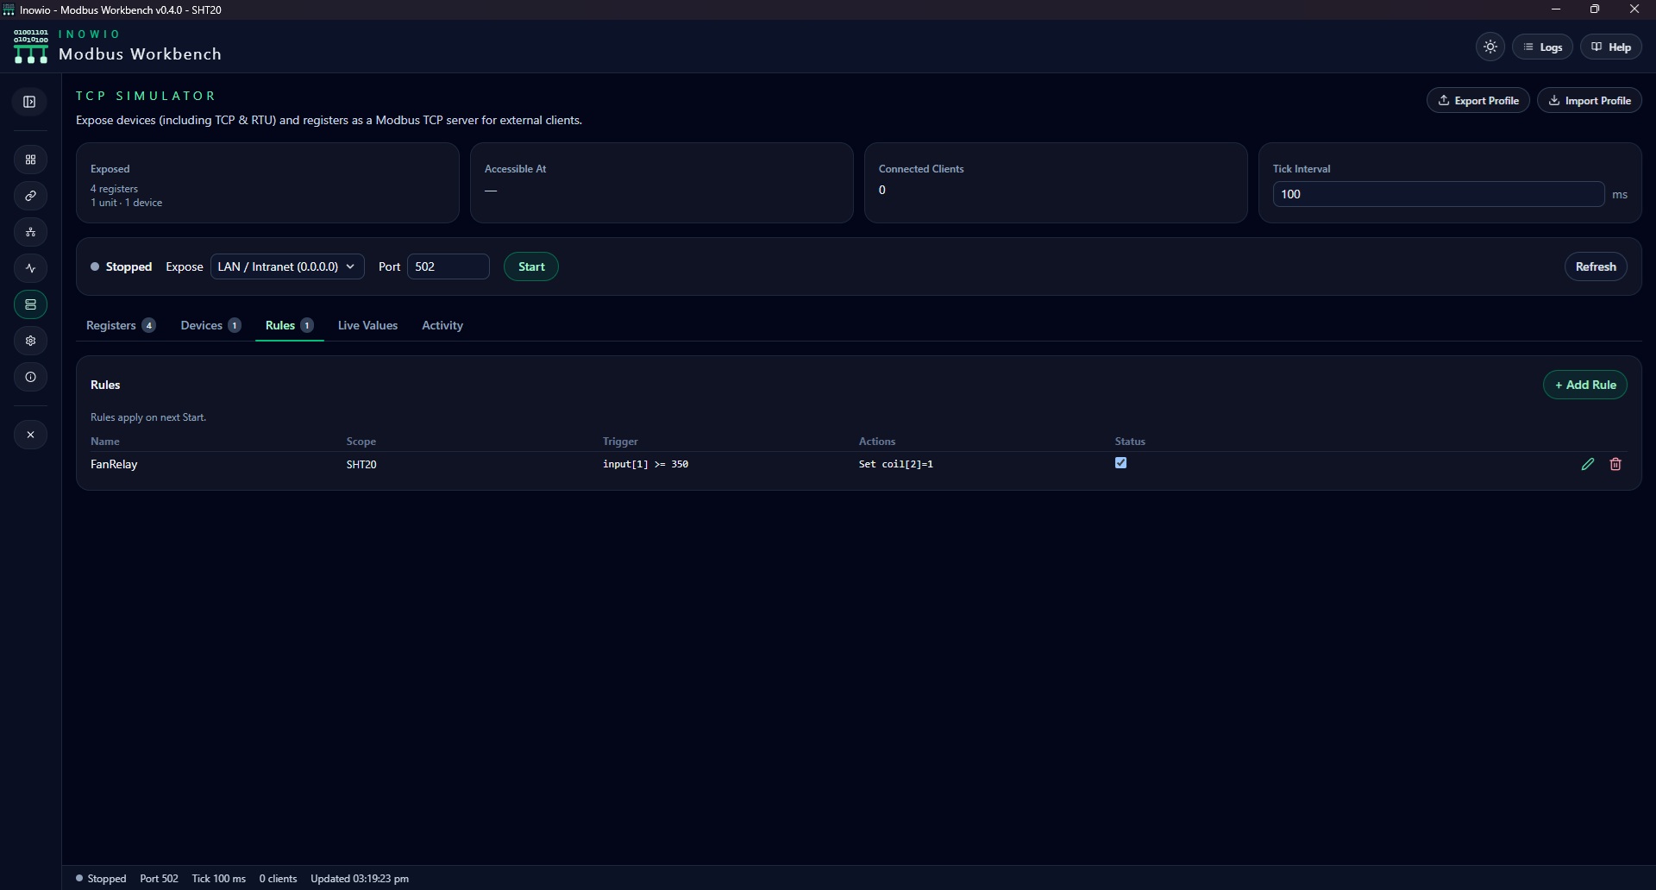1656x890 pixels.
Task: Switch to the Registers tab
Action: point(121,325)
